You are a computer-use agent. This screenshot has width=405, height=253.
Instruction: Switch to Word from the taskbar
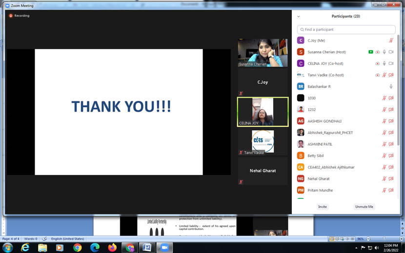(x=147, y=248)
